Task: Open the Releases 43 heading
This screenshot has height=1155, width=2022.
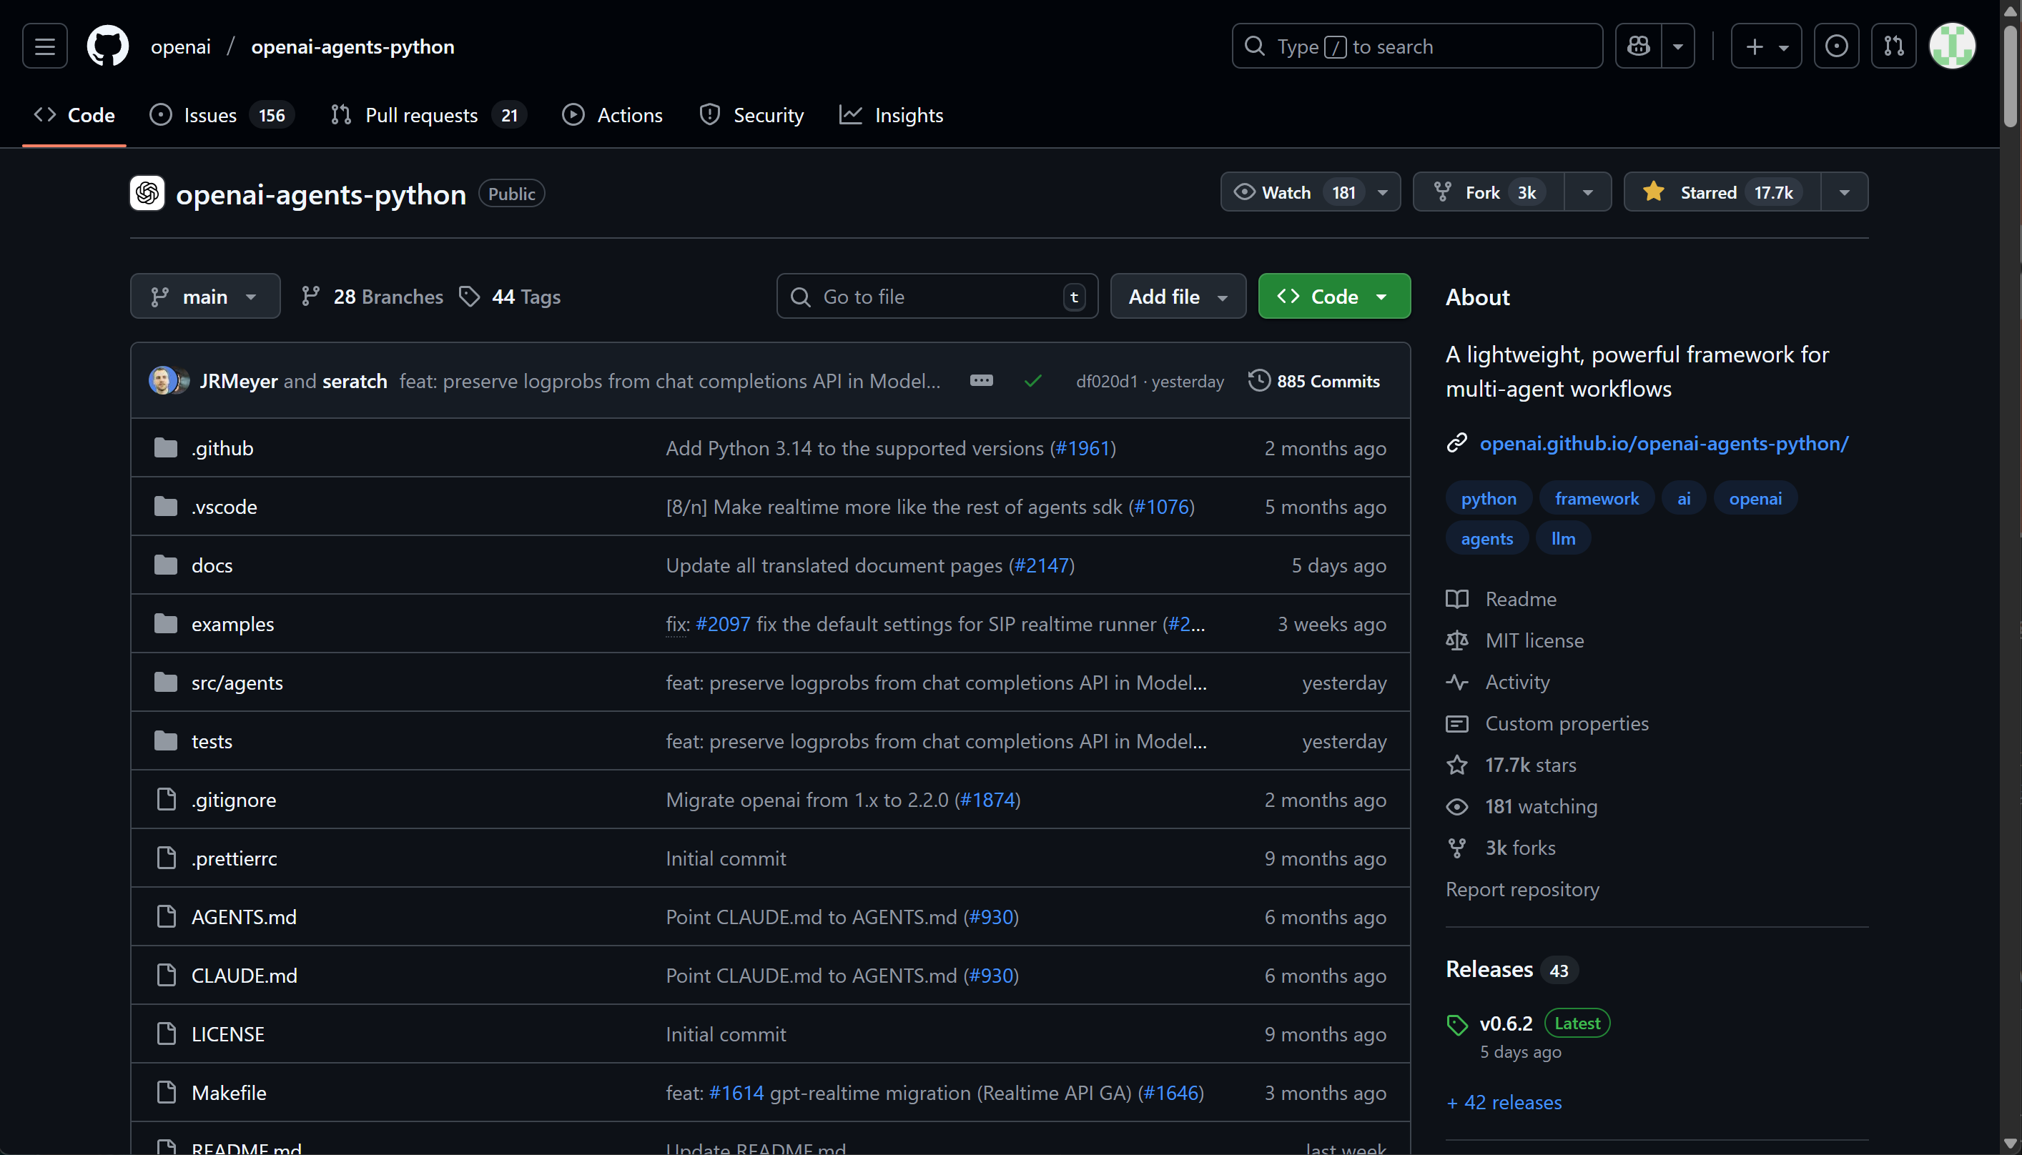Action: tap(1511, 969)
